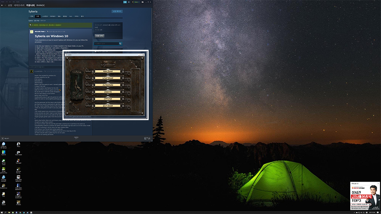381x214 pixels.
Task: Switch to the 아트워크 hub tab
Action: (53, 16)
